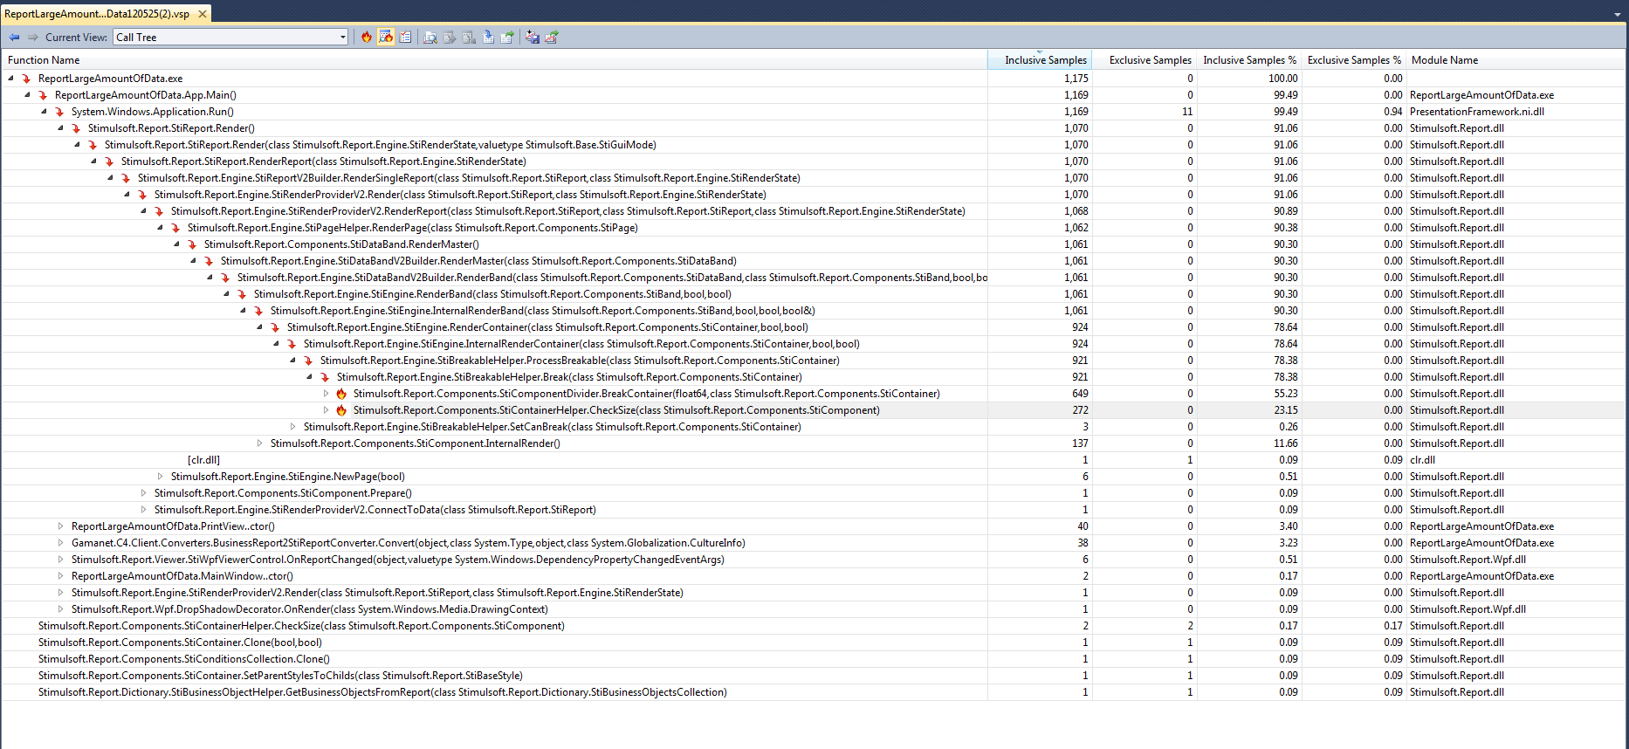This screenshot has height=749, width=1629.
Task: Select StiWpfViewerControl.OnReportChanged row
Action: [x=813, y=560]
